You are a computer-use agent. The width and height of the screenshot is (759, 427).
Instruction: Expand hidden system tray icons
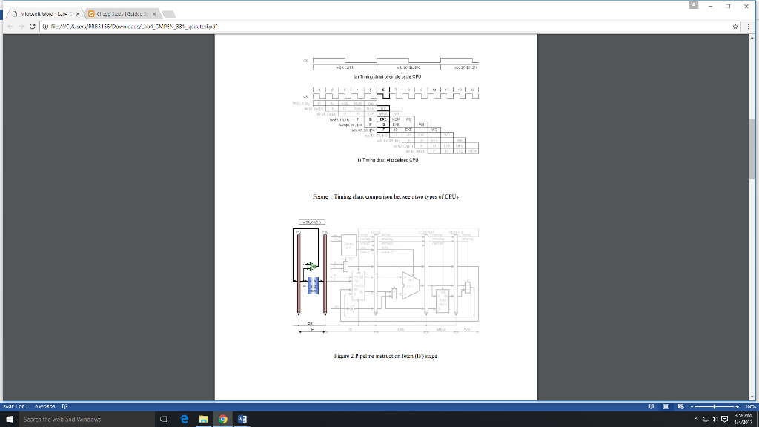pyautogui.click(x=696, y=419)
